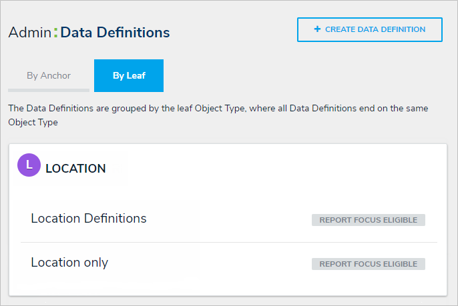Click the Report Focus Eligible badge on Location only
The width and height of the screenshot is (458, 306).
point(368,264)
